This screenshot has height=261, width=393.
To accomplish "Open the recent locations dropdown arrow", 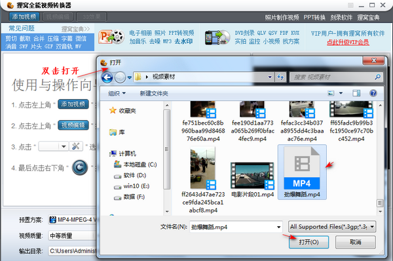I will point(129,77).
